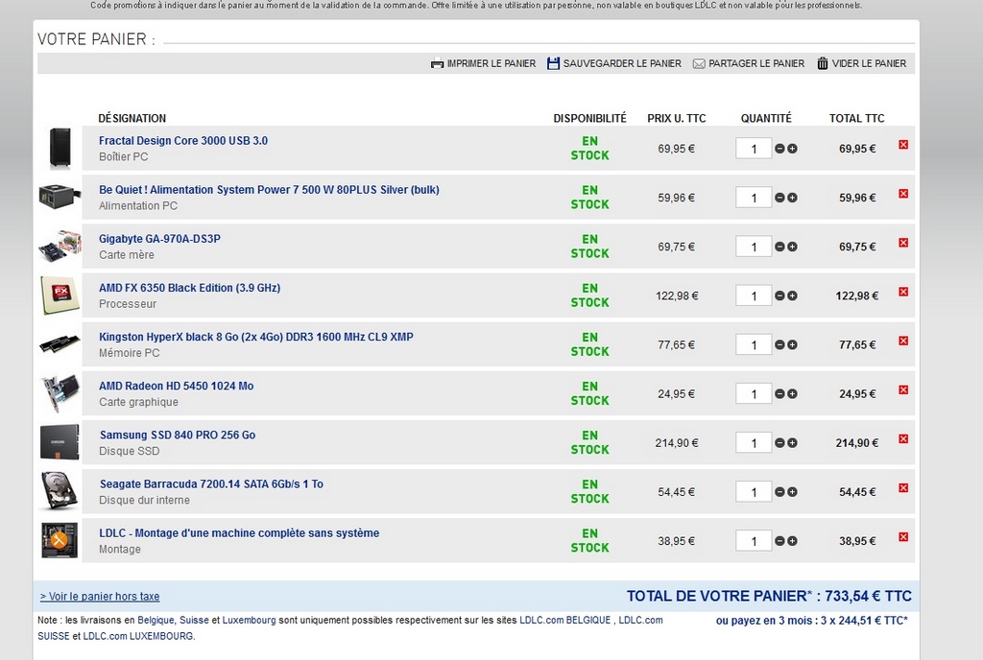Decrease quantity of Be Quiet power supply
Screen dimensions: 983x660
(779, 198)
